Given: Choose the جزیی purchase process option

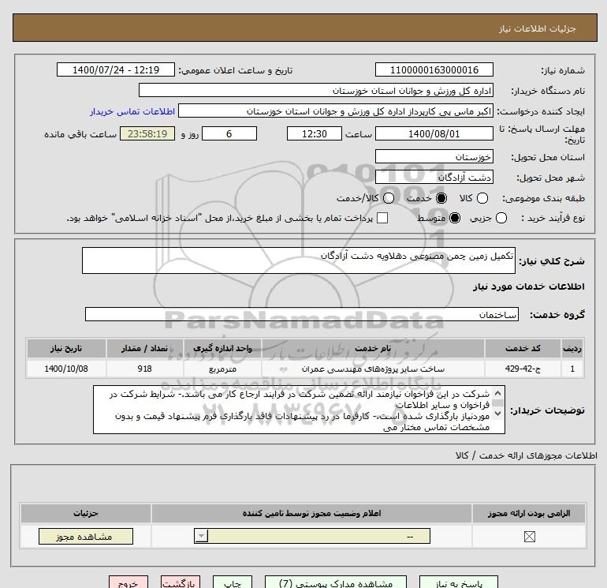Looking at the screenshot, I should pos(501,218).
